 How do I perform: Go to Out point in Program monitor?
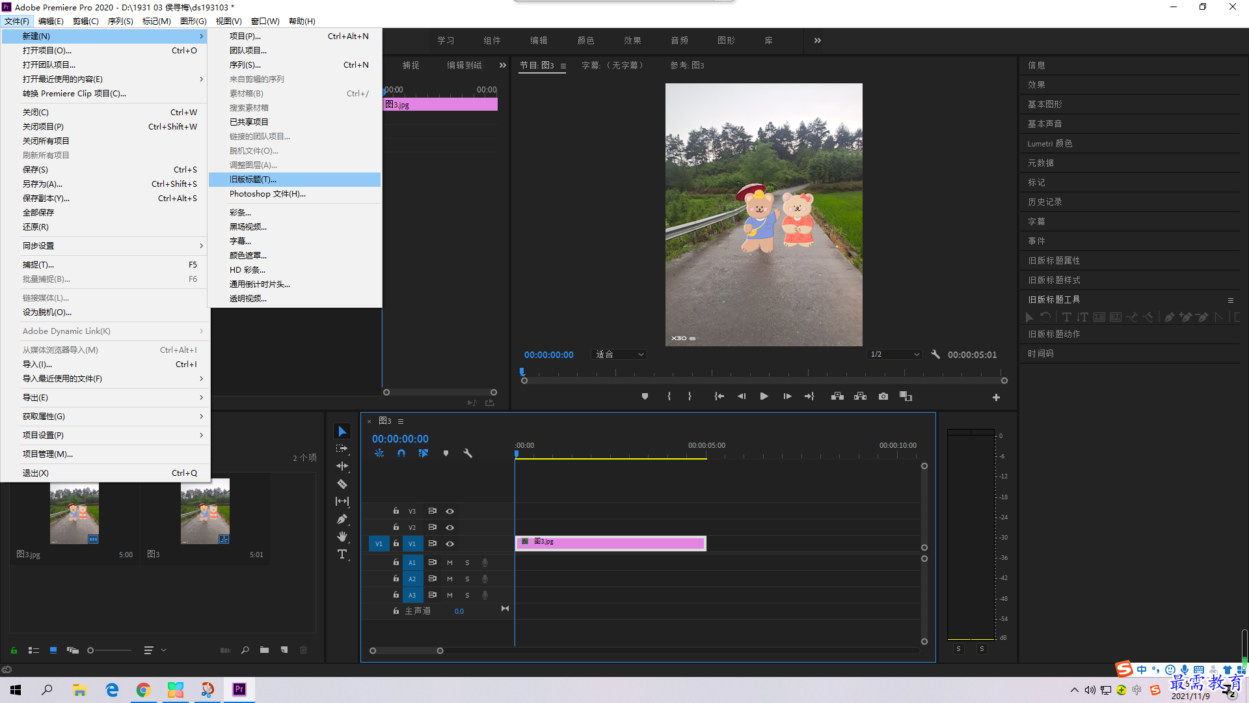(x=809, y=396)
